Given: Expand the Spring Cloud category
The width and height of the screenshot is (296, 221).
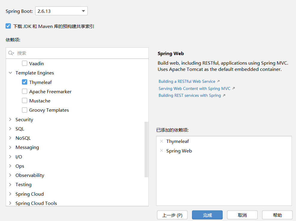Looking at the screenshot, I should [10, 194].
